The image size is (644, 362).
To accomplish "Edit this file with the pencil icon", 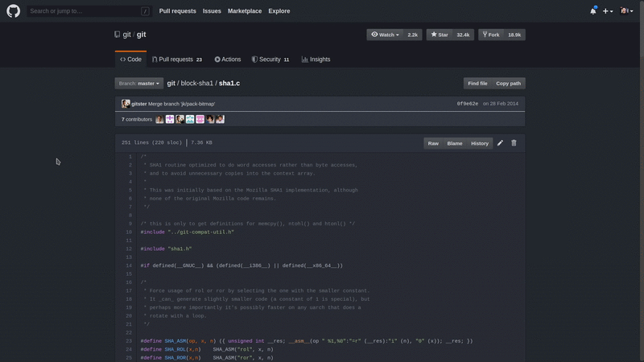I will [x=500, y=143].
